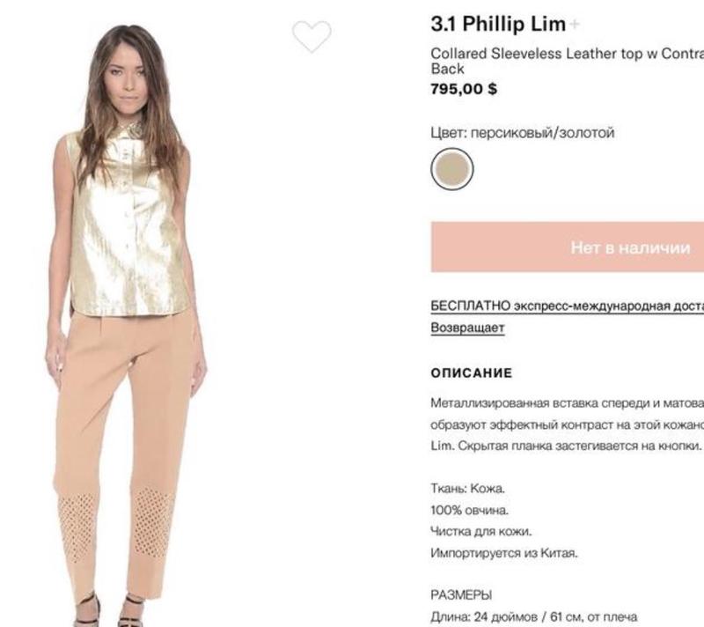The height and width of the screenshot is (627, 704).
Task: Click the 'Нет в наличии' button
Action: [x=568, y=247]
